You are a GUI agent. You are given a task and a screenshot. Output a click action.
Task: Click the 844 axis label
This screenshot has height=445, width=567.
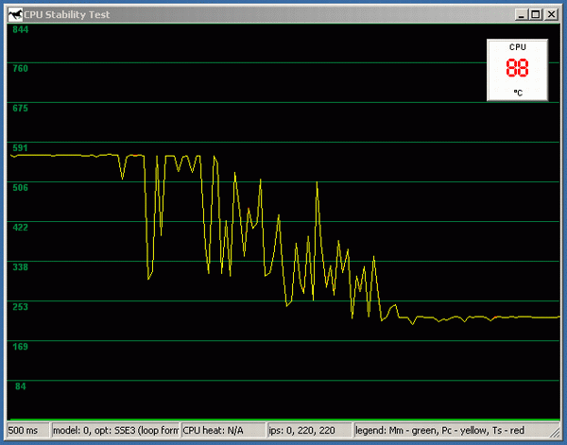point(20,29)
